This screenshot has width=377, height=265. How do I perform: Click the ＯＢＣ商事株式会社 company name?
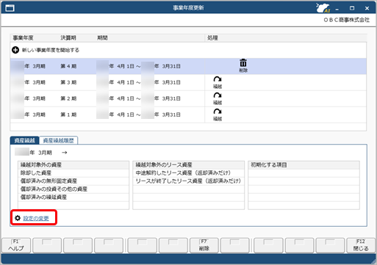pos(346,20)
